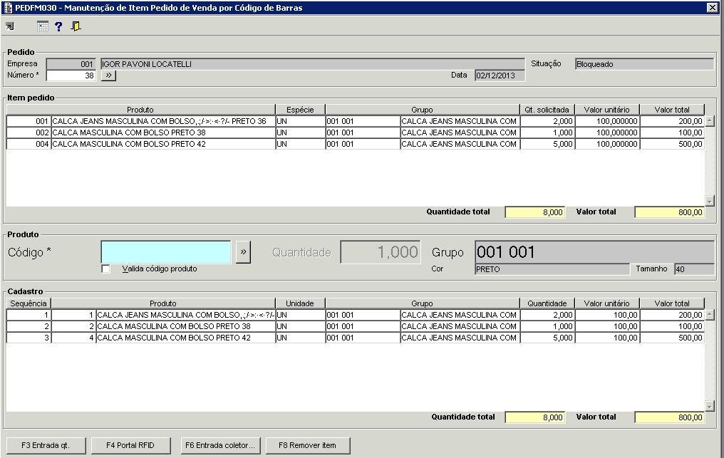The image size is (724, 458).
Task: Click 500,00 total in Cadastro grid
Action: pyautogui.click(x=672, y=338)
